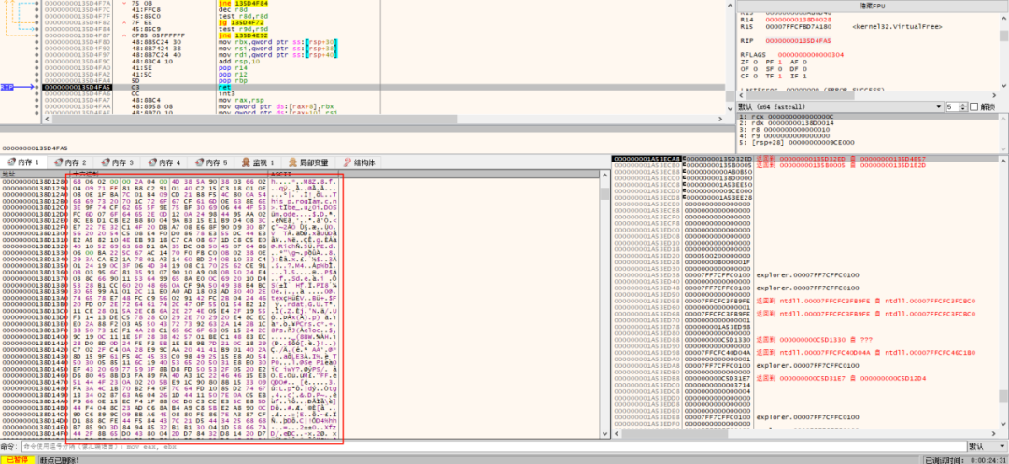Viewport: 1009px width, 464px height.
Task: Click the 隐藏FPU button
Action: pos(872,6)
